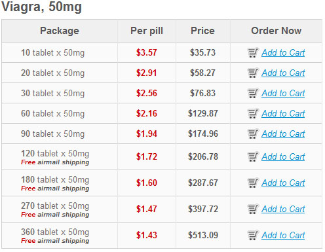Add the $58.27 package to cart
Screen dimensions: 325x252
pos(283,73)
